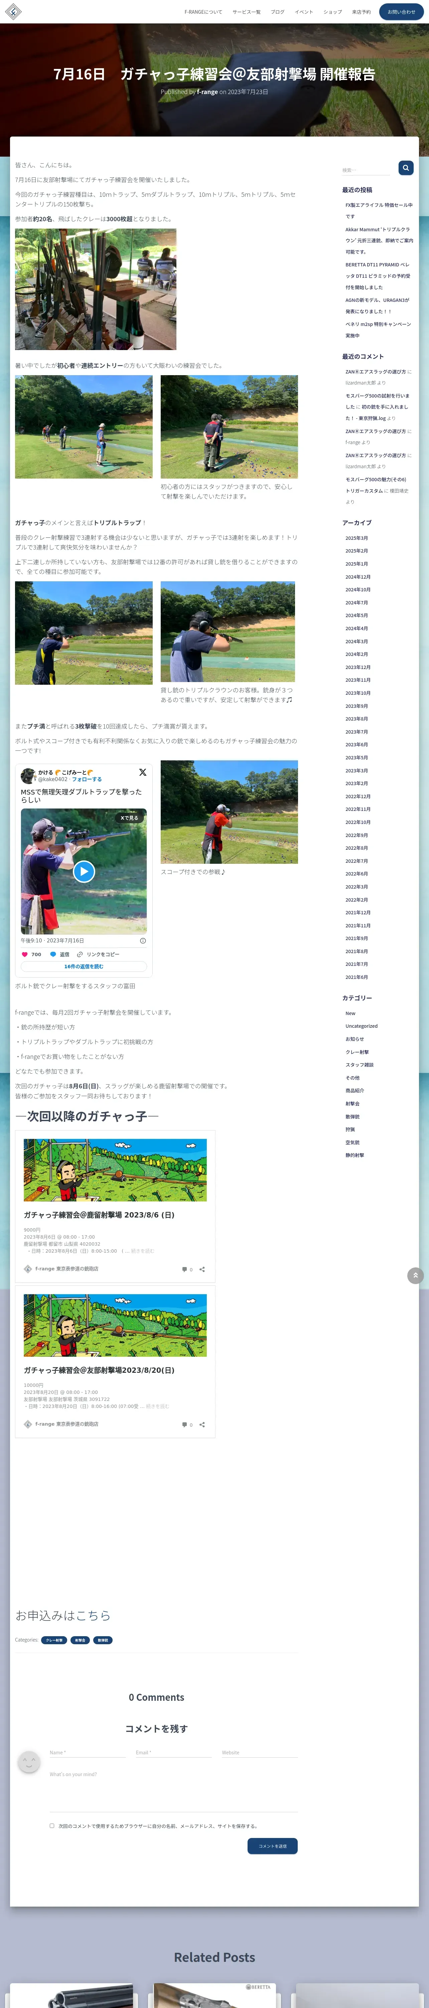The width and height of the screenshot is (429, 2008).
Task: Click フォローする link on the tweet
Action: coord(87,779)
